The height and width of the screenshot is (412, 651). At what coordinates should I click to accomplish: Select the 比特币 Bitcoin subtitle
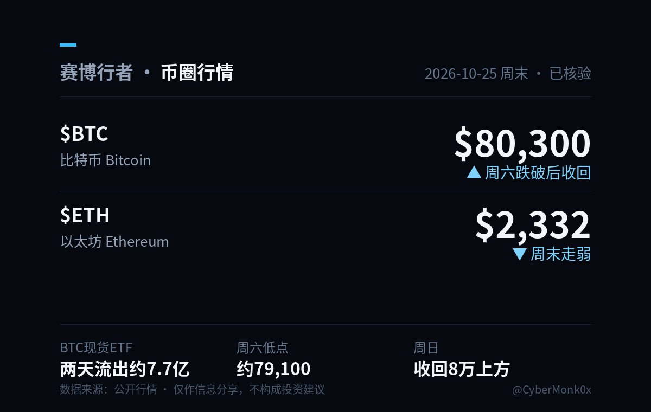(105, 160)
